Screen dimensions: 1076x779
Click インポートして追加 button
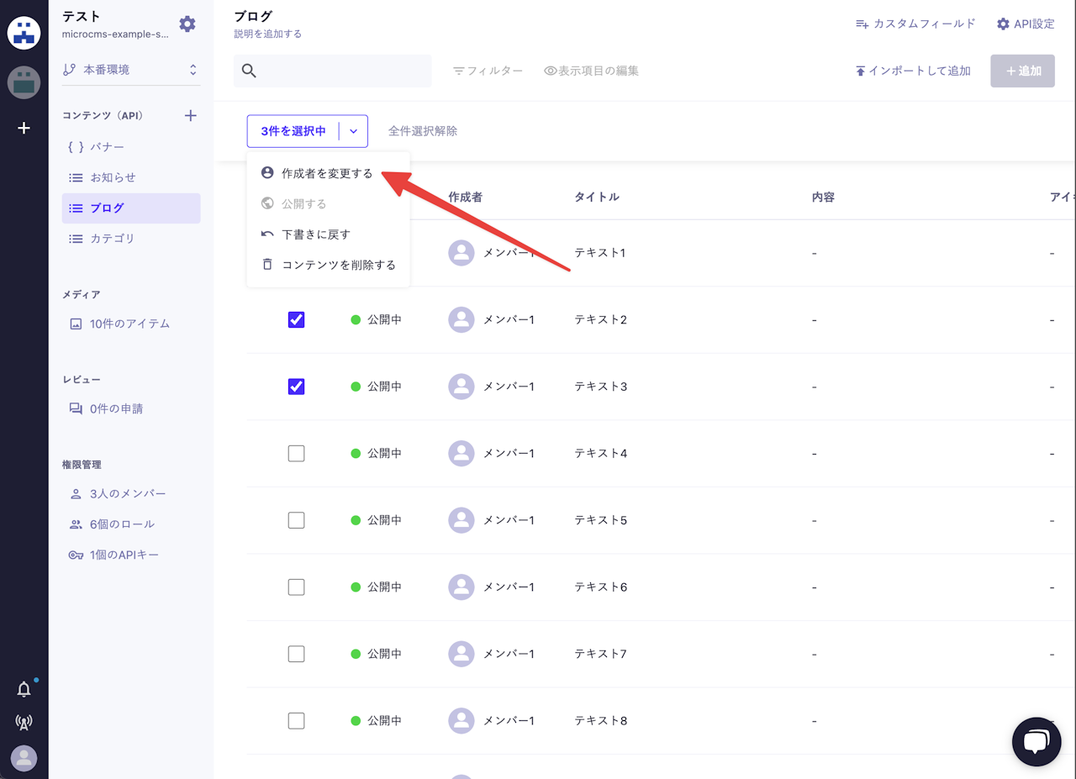tap(913, 71)
